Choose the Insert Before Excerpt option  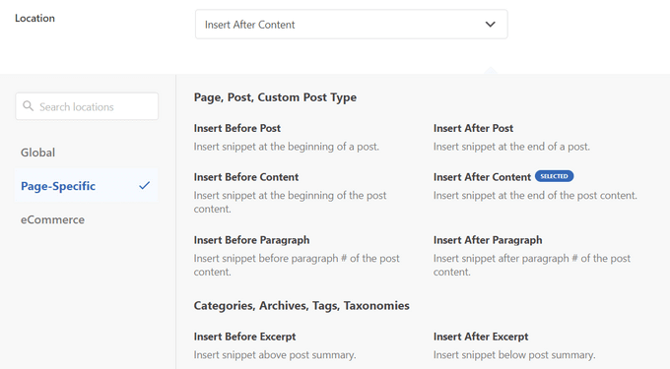(244, 337)
